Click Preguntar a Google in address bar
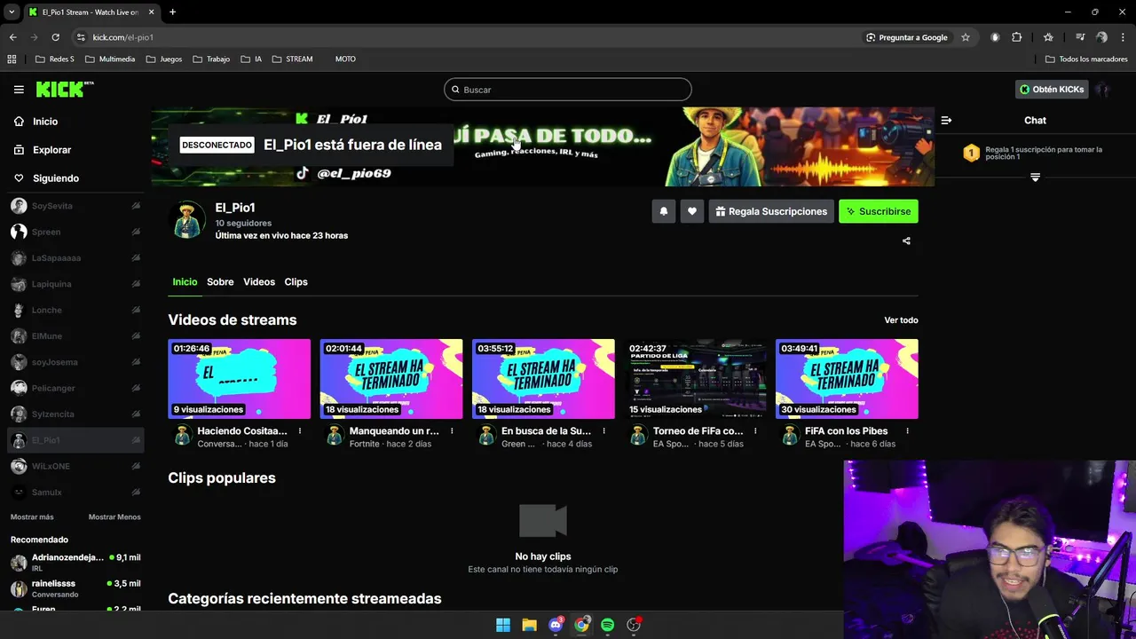The height and width of the screenshot is (639, 1136). tap(906, 37)
